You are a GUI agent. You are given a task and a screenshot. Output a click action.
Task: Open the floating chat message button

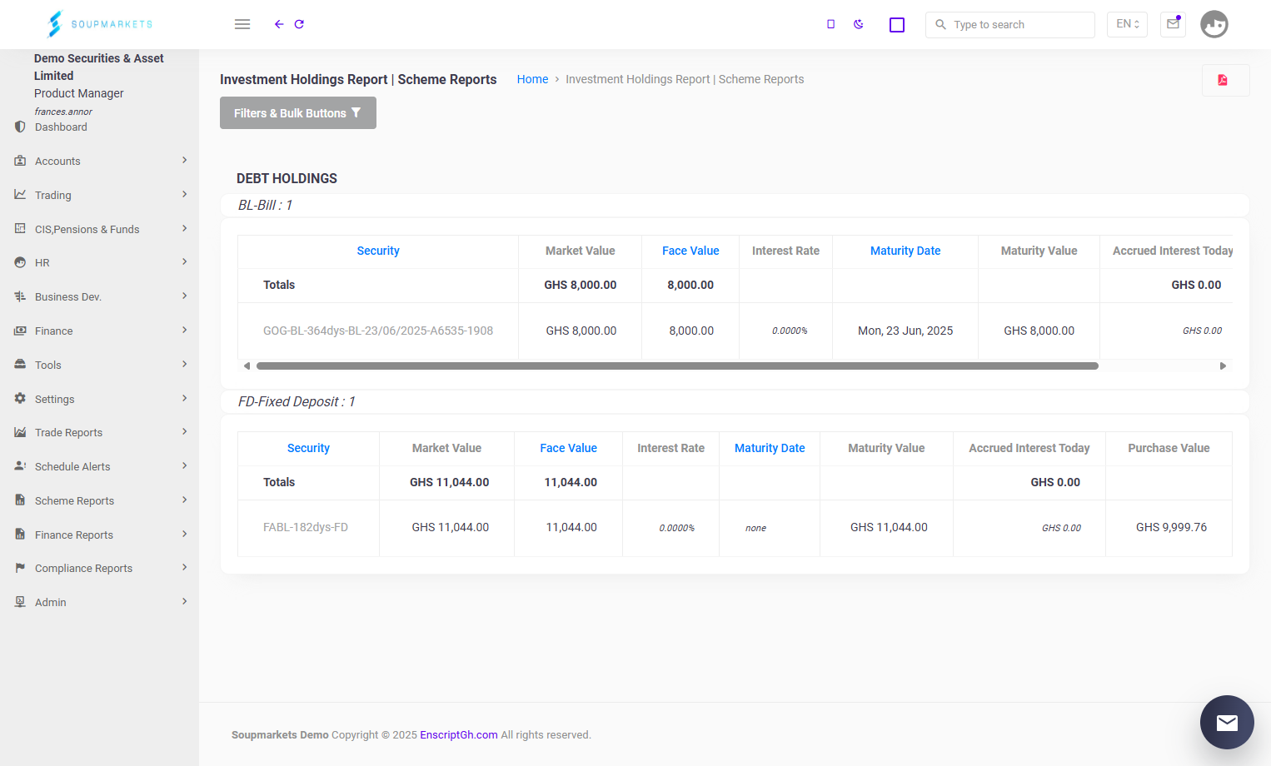coord(1227,722)
